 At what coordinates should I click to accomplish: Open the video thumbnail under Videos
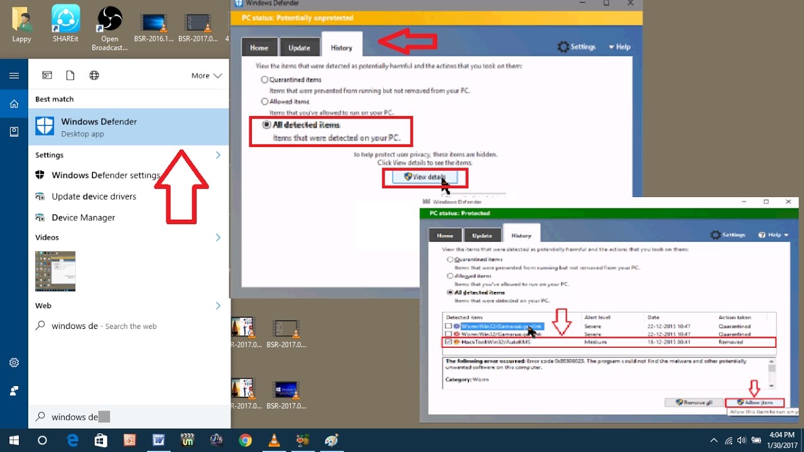[x=55, y=271]
